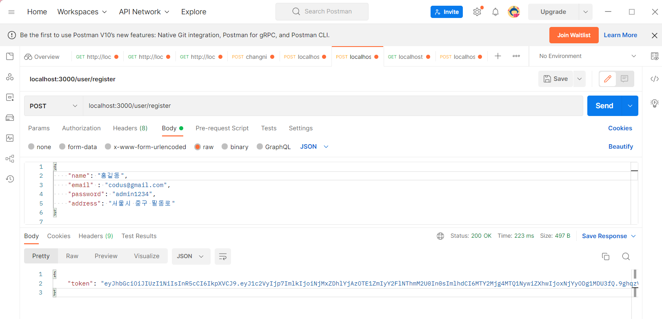Image resolution: width=662 pixels, height=319 pixels.
Task: Open the response JSON format dropdown
Action: [x=191, y=257]
